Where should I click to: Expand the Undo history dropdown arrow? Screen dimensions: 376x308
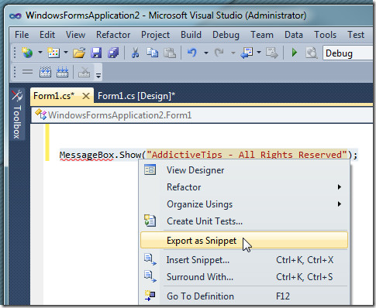[206, 53]
